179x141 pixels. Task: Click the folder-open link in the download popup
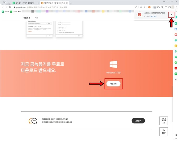click(154, 16)
